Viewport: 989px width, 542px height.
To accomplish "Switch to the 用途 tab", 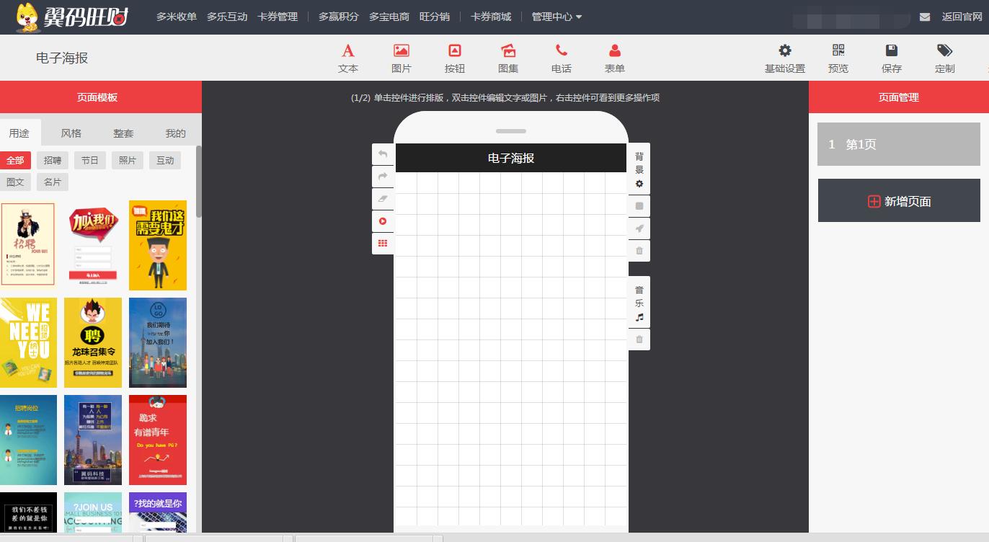I will click(x=19, y=133).
